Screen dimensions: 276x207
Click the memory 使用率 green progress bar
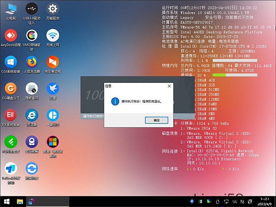(235, 75)
